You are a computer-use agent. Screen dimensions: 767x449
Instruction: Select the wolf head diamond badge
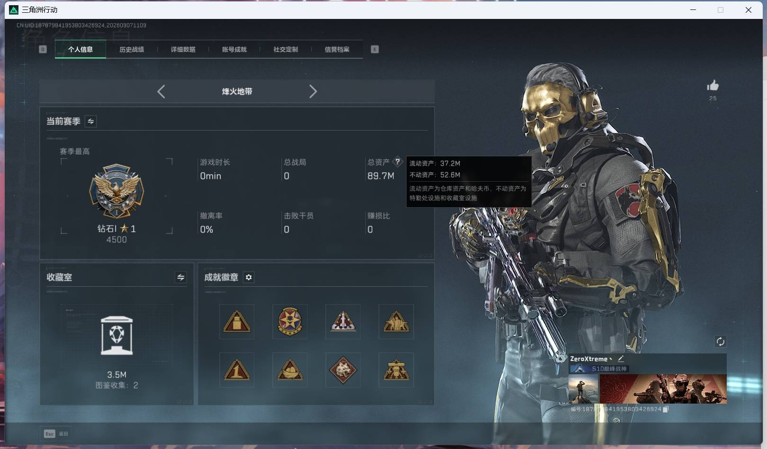click(343, 370)
